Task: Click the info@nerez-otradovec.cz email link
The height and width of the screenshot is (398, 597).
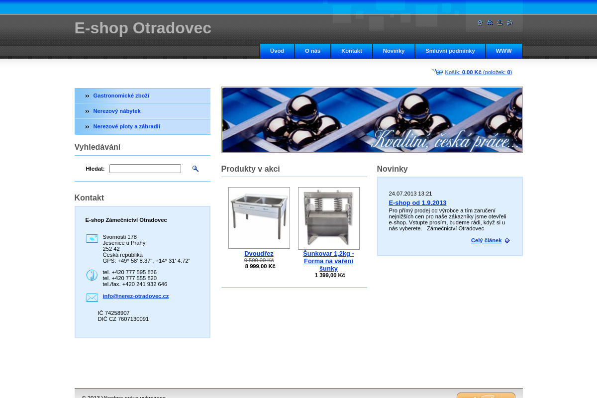Action: 135,296
